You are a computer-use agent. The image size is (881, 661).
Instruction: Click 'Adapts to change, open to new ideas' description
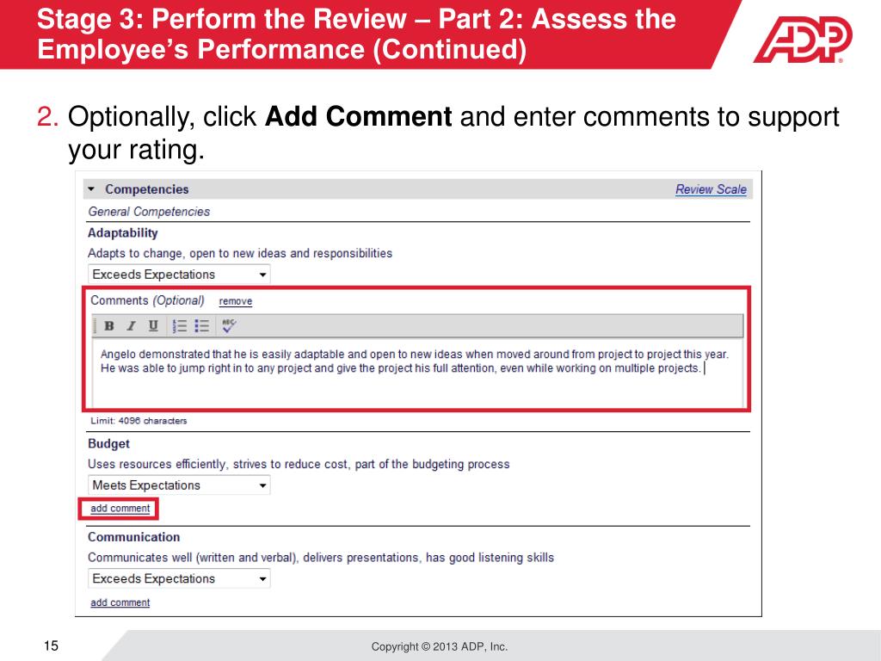pyautogui.click(x=240, y=254)
